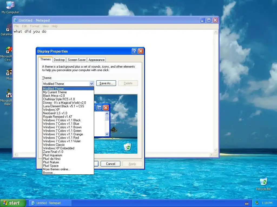Image resolution: width=277 pixels, height=207 pixels.
Task: Open the Microsoft Basic desktop shortcut
Action: [x=7, y=97]
